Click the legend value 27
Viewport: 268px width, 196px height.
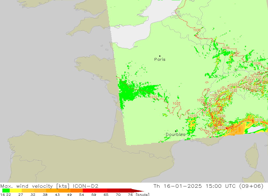click(x=21, y=195)
